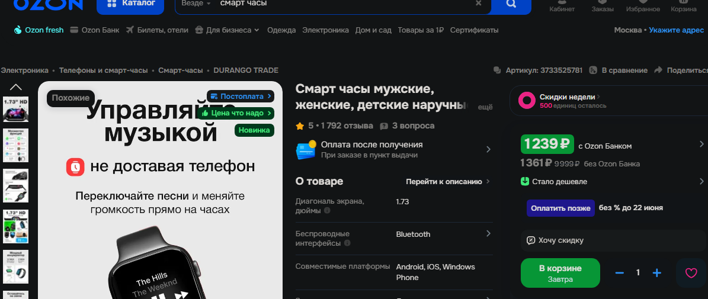
Task: Open the Каталог menu button
Action: 130,5
